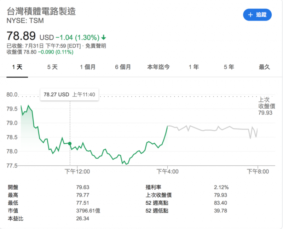Click the 追蹤 follow button

[x=257, y=15]
